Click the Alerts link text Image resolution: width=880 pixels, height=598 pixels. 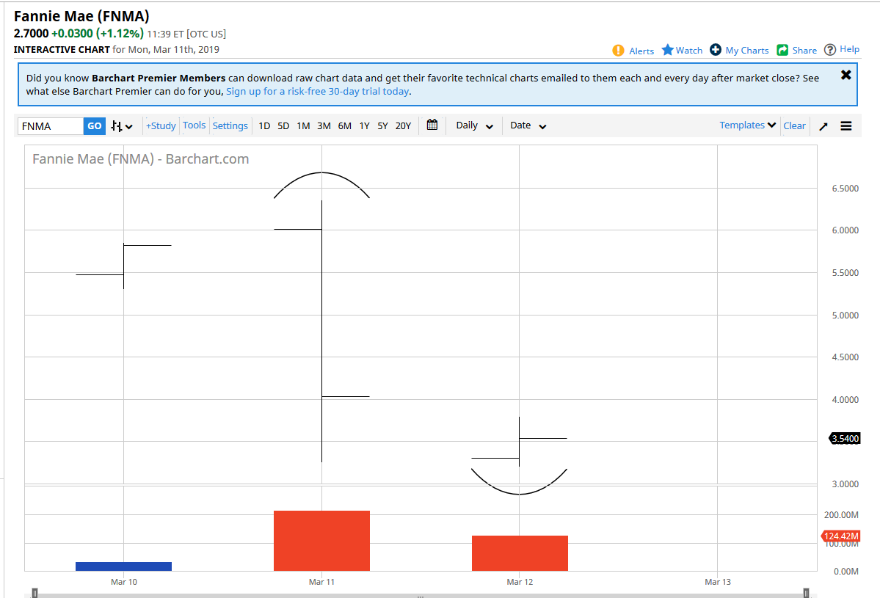click(641, 51)
